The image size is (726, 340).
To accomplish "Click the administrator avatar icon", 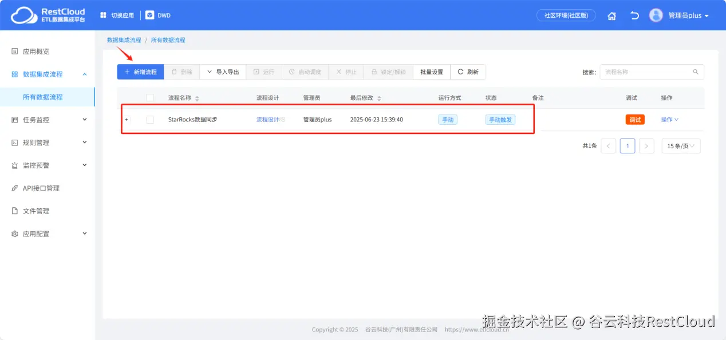I will pos(656,15).
